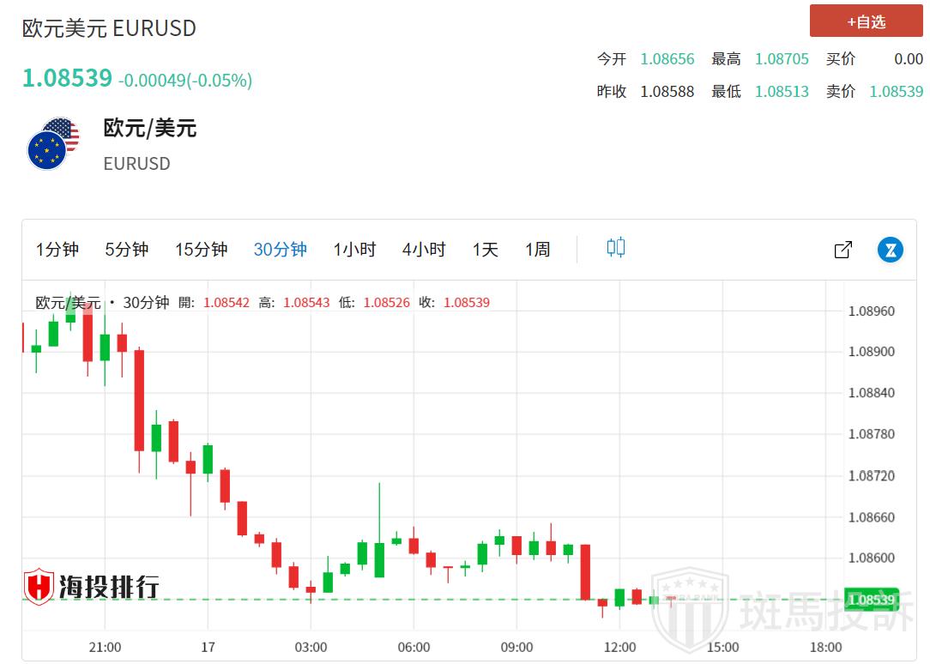Click the red shield logo icon
The height and width of the screenshot is (664, 930).
coord(39,587)
